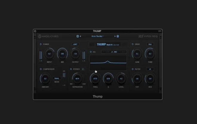This screenshot has height=124, width=197.
Task: Click the POWER label
Action: pos(46,44)
